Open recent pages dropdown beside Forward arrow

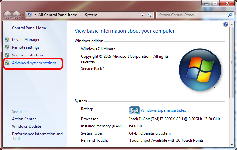coord(23,15)
